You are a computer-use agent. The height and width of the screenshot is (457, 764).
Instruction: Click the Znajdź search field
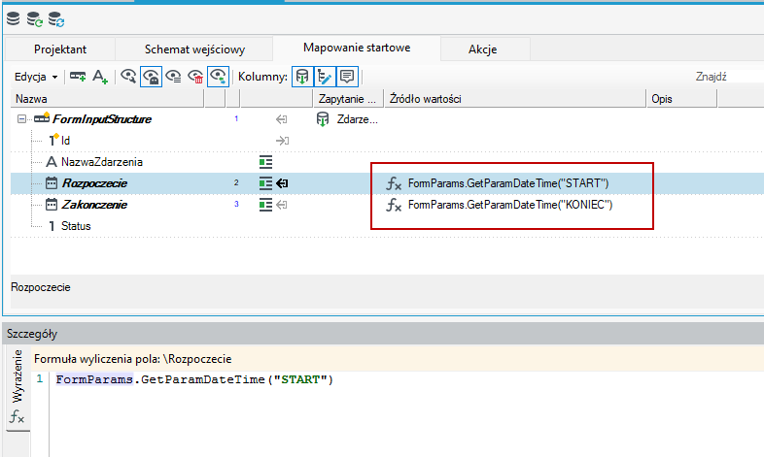tap(728, 77)
